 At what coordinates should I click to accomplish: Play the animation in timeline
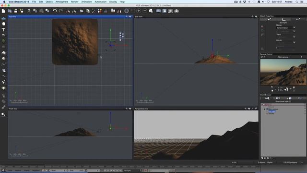114,170
